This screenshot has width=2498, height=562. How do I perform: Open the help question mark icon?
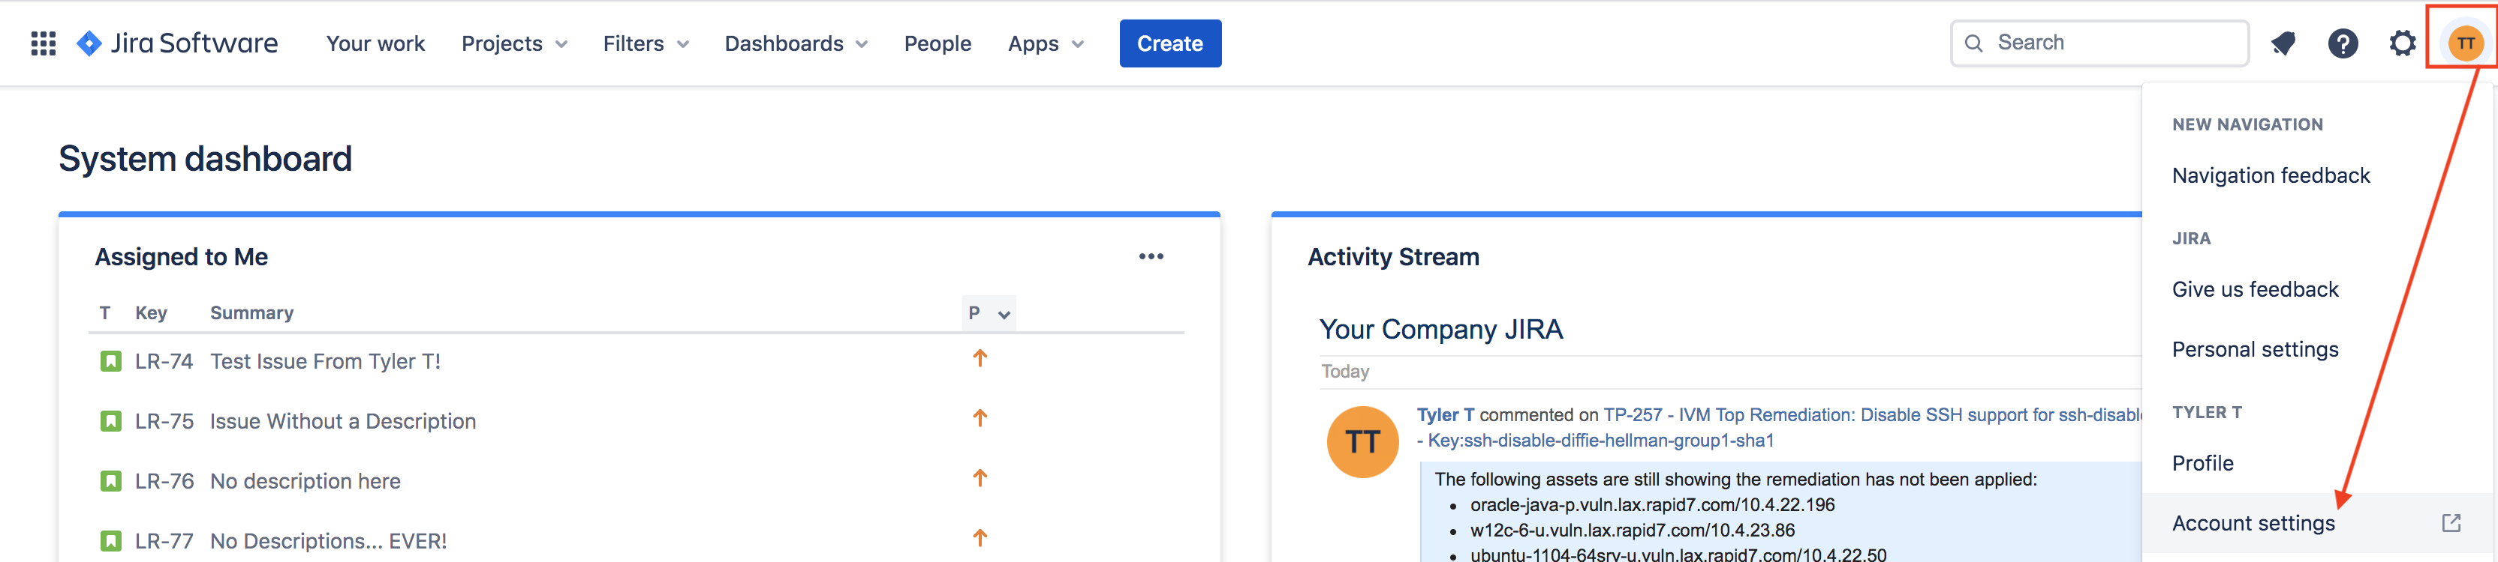2342,43
